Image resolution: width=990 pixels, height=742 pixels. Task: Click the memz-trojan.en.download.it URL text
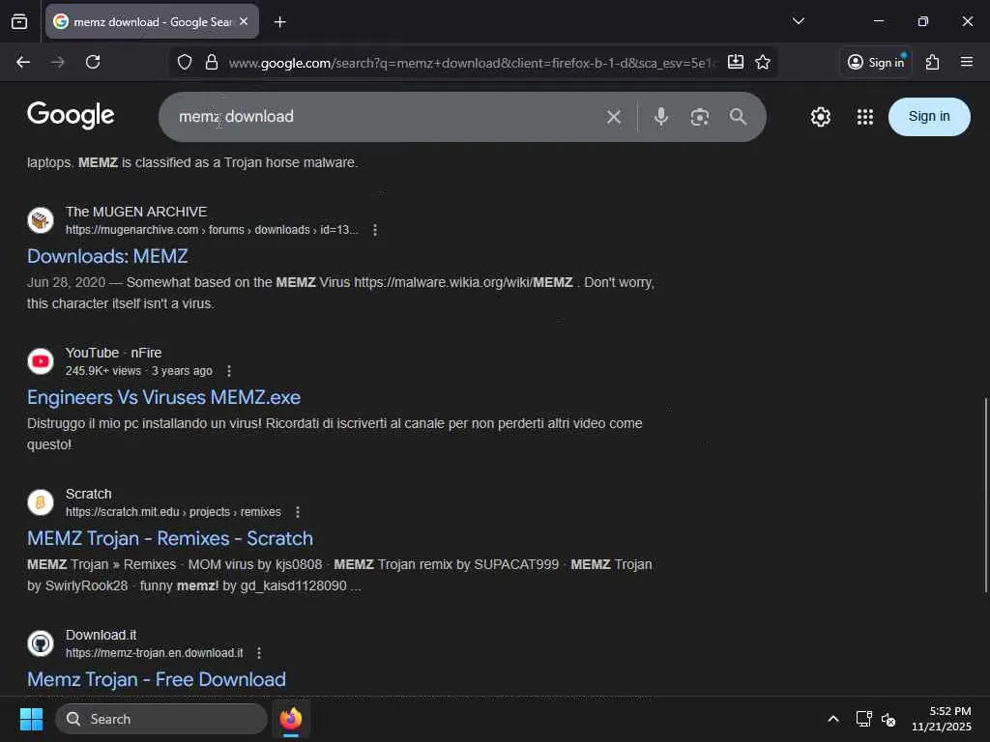pos(154,653)
